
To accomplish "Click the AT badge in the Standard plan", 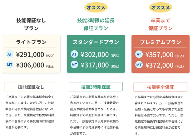I will [74, 54].
